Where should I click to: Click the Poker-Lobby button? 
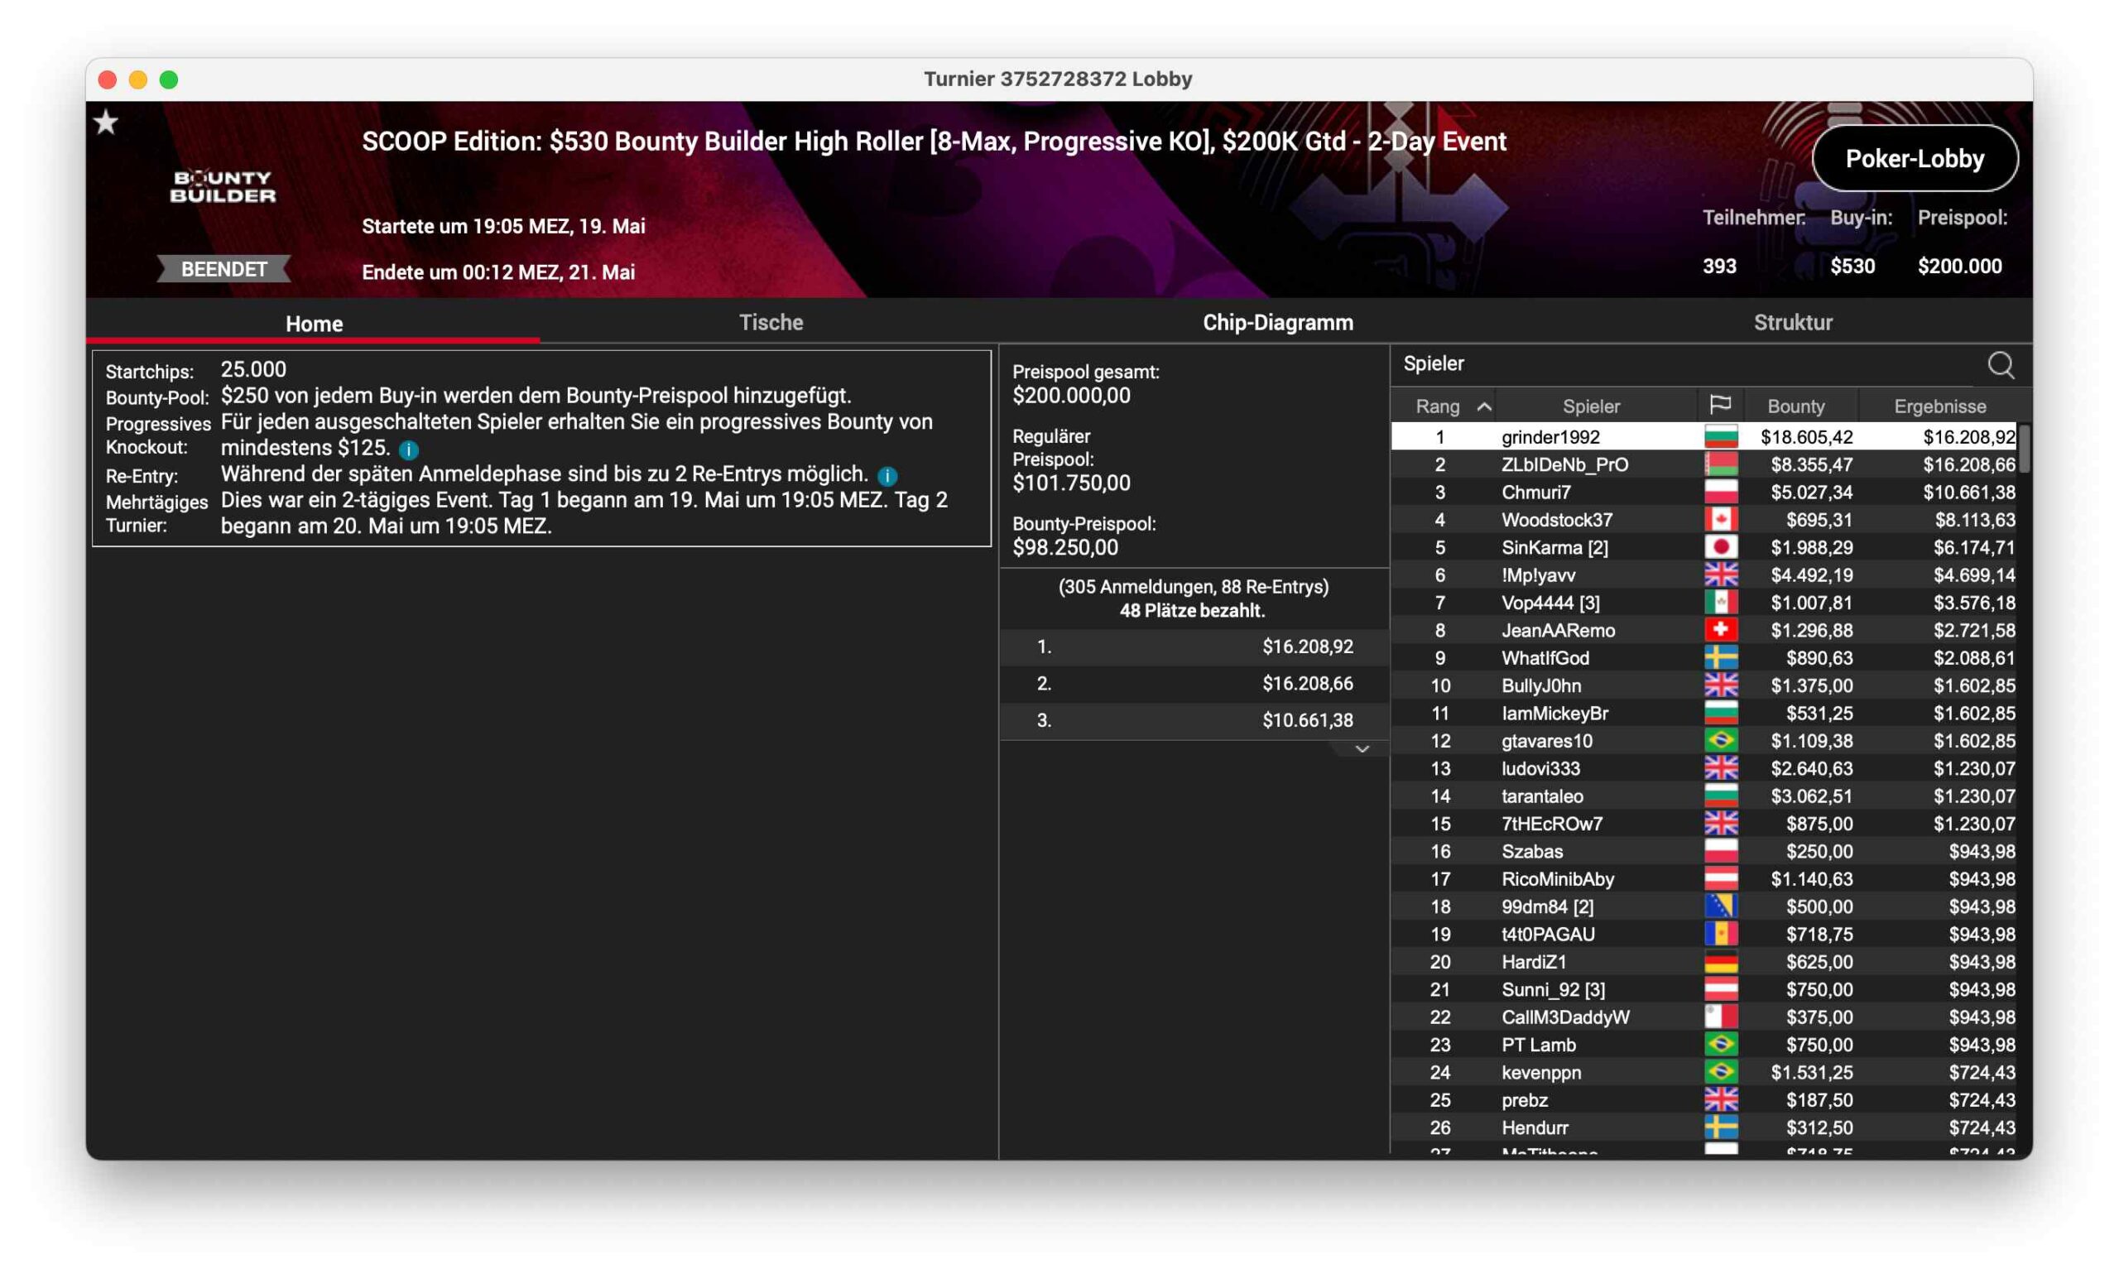coord(1914,159)
